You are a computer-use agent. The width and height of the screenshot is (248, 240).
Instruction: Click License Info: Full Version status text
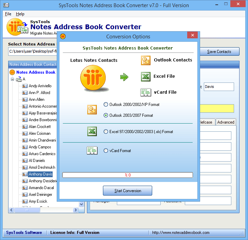click(75, 233)
